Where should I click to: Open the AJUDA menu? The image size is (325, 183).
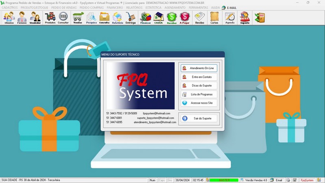coord(215,7)
